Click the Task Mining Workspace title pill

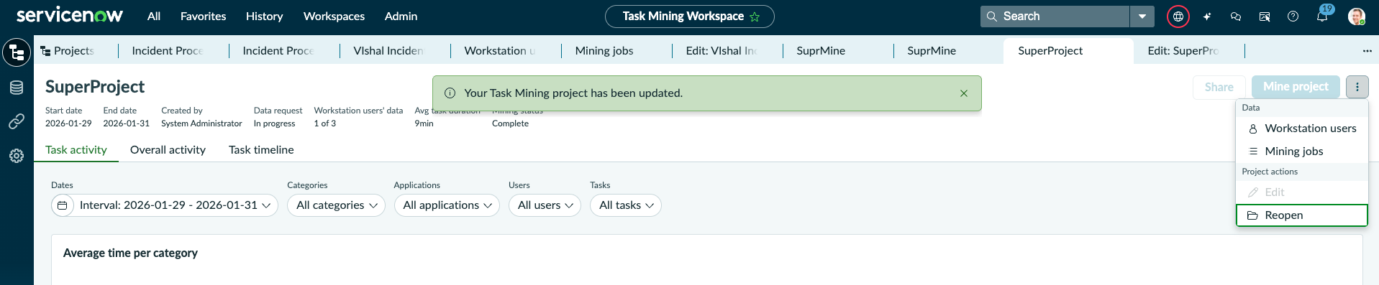click(690, 17)
